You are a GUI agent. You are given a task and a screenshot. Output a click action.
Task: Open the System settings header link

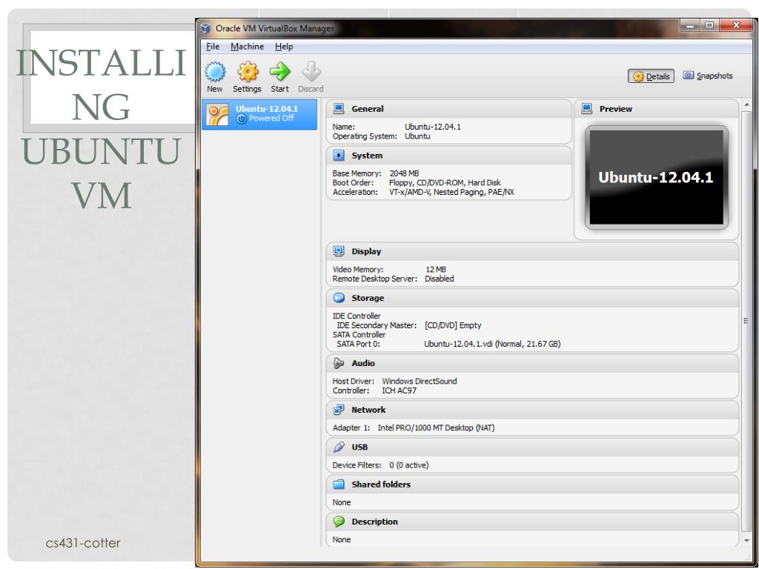coord(367,156)
